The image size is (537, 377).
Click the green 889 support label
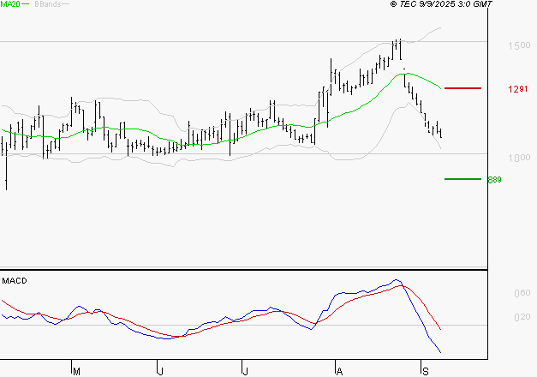(494, 180)
